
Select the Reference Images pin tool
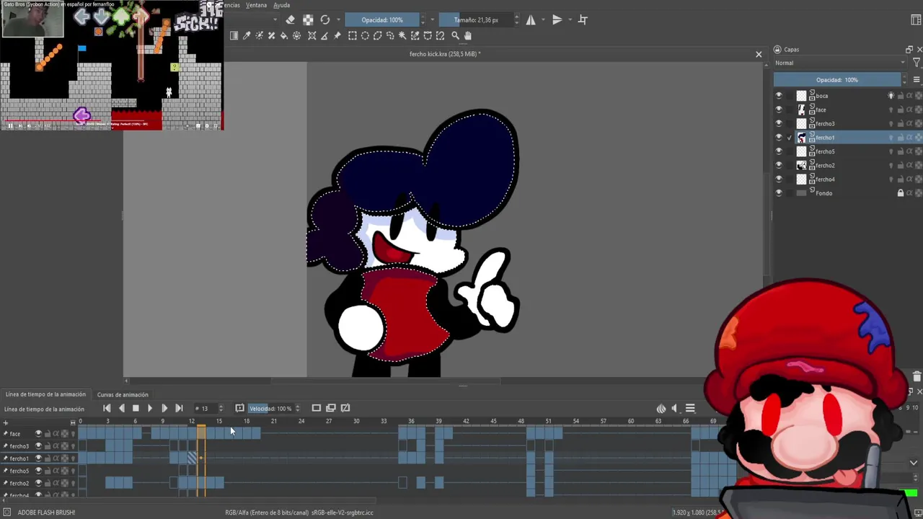[x=337, y=35]
